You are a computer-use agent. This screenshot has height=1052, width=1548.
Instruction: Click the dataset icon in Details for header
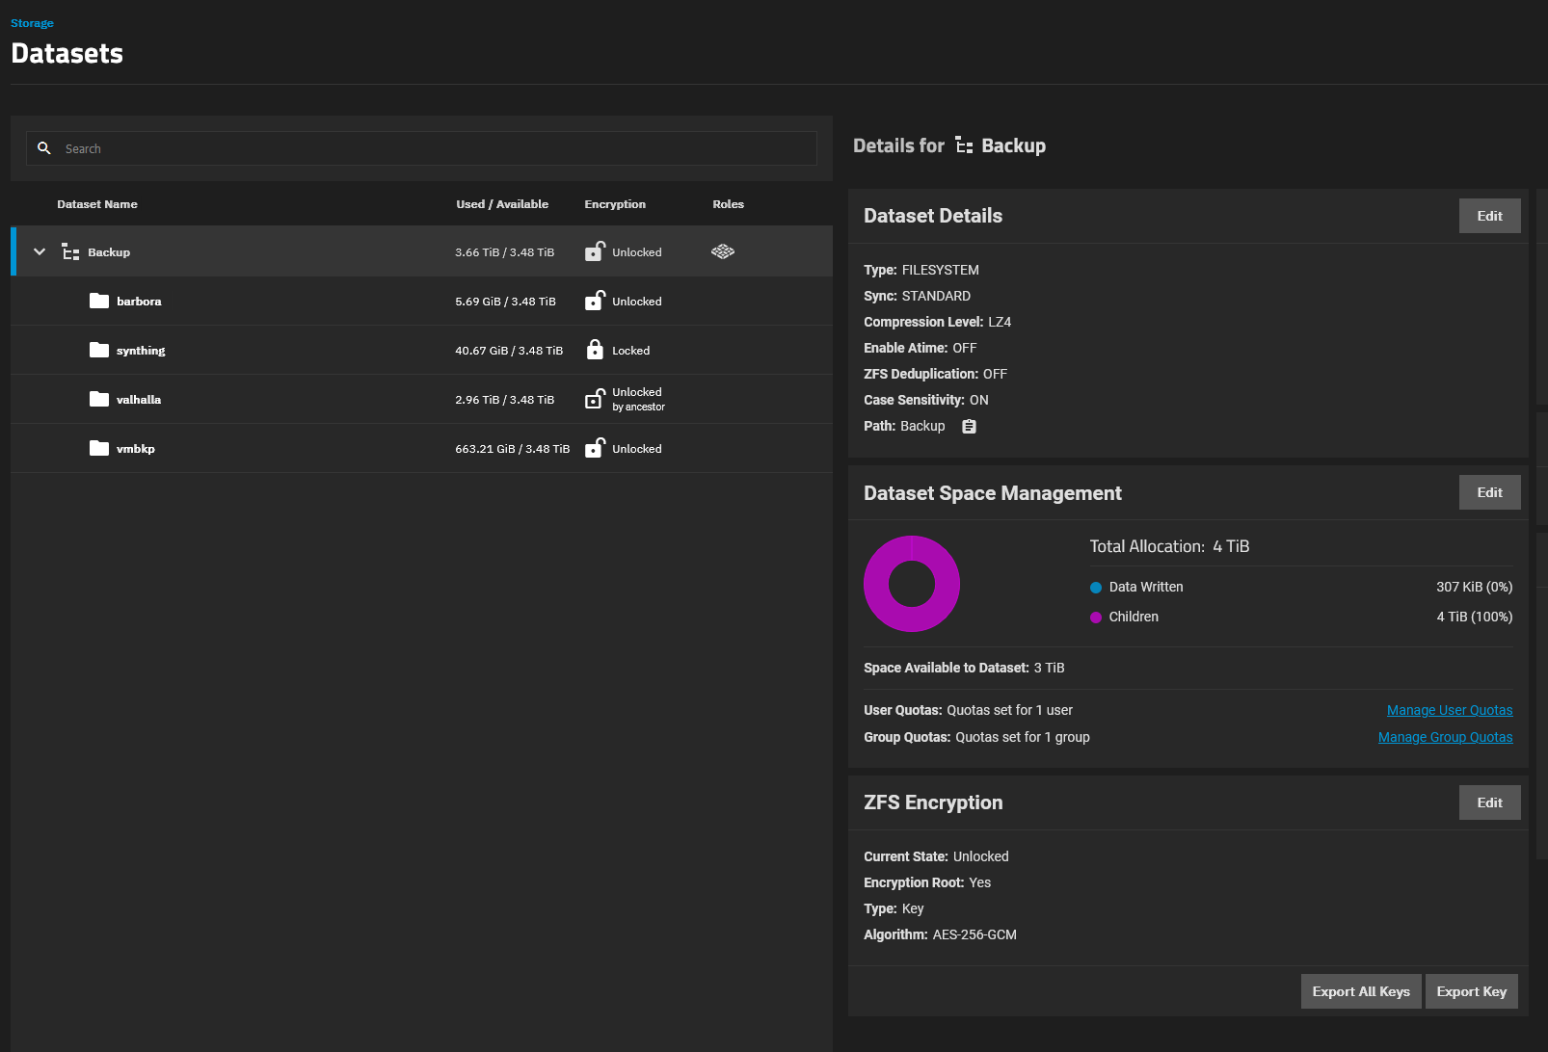964,145
